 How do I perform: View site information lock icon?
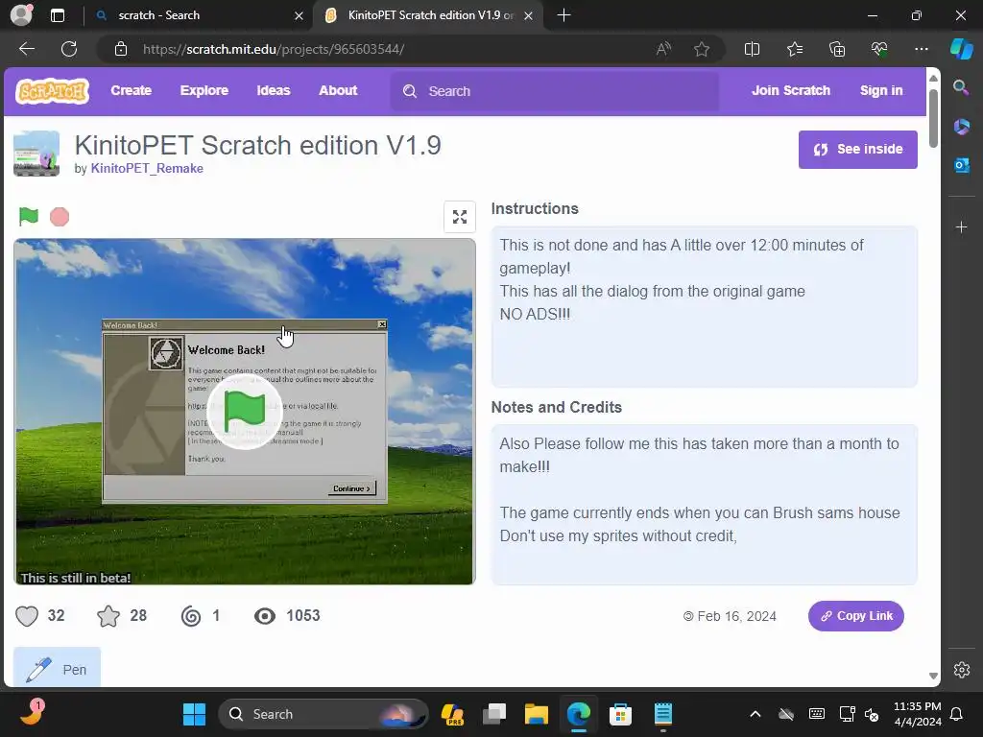pos(121,49)
